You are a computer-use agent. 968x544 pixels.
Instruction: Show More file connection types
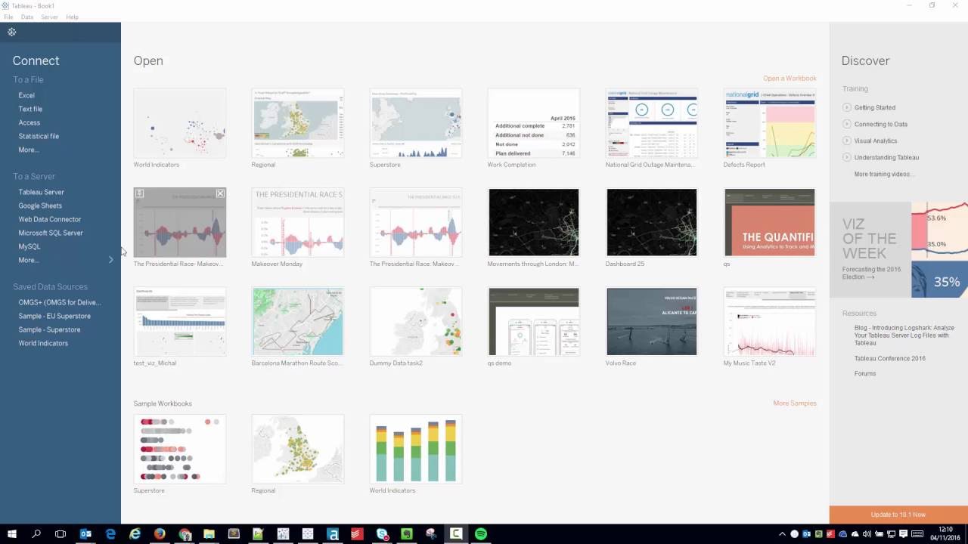(x=28, y=150)
